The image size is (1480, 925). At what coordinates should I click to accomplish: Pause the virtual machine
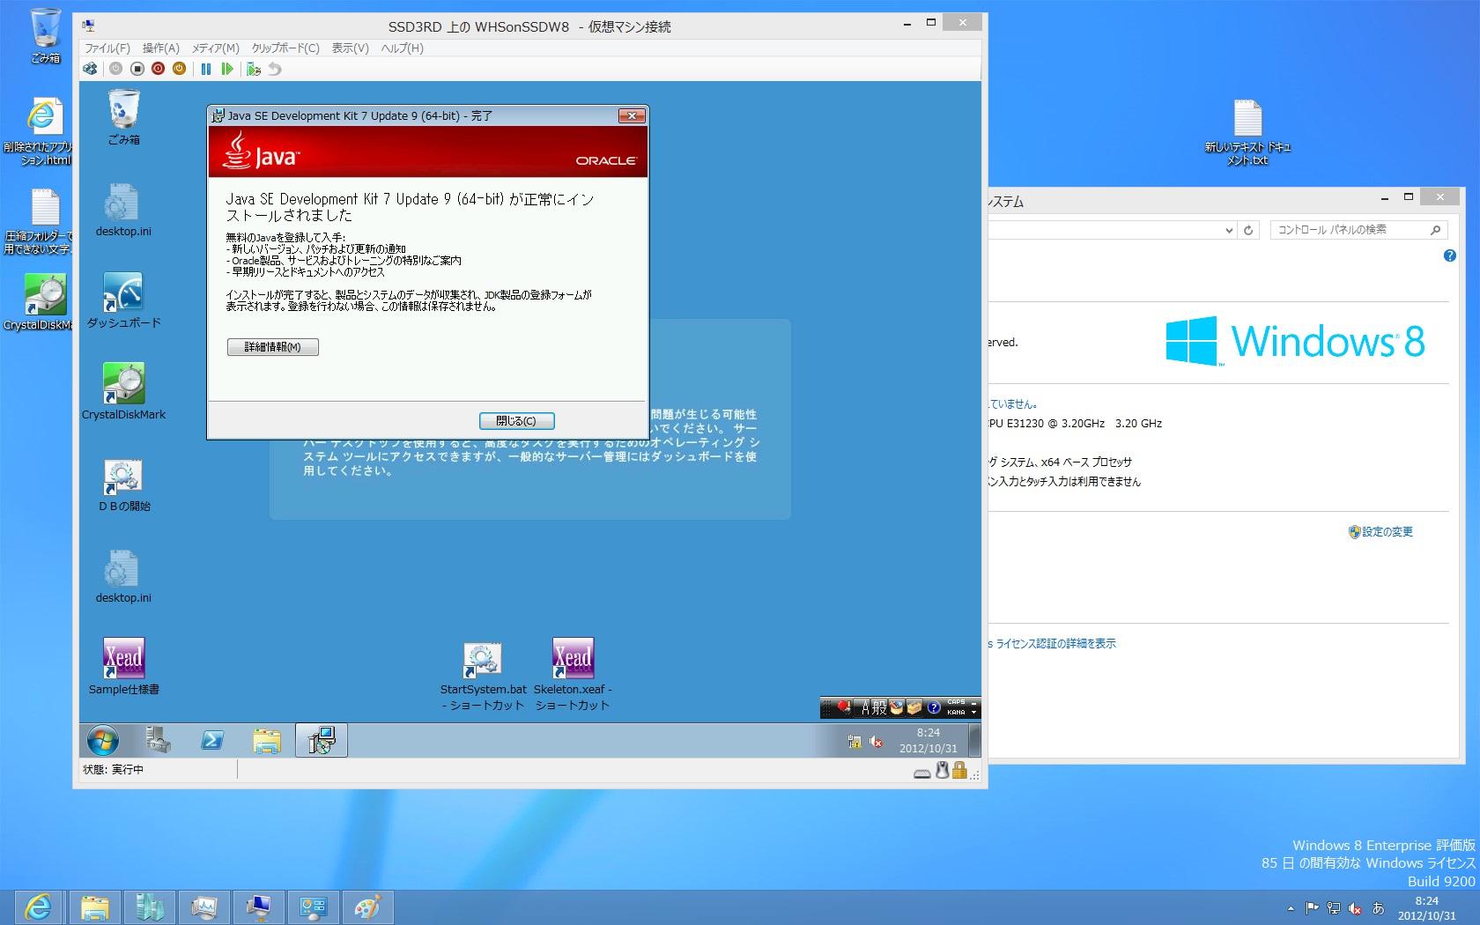click(x=206, y=69)
